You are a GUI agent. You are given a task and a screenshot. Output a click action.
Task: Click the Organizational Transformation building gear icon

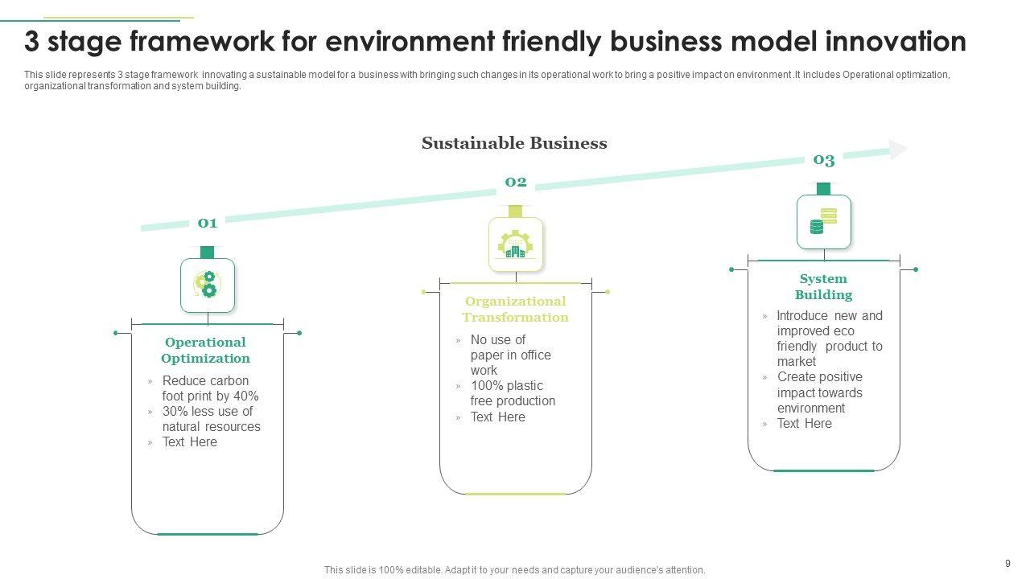point(516,244)
